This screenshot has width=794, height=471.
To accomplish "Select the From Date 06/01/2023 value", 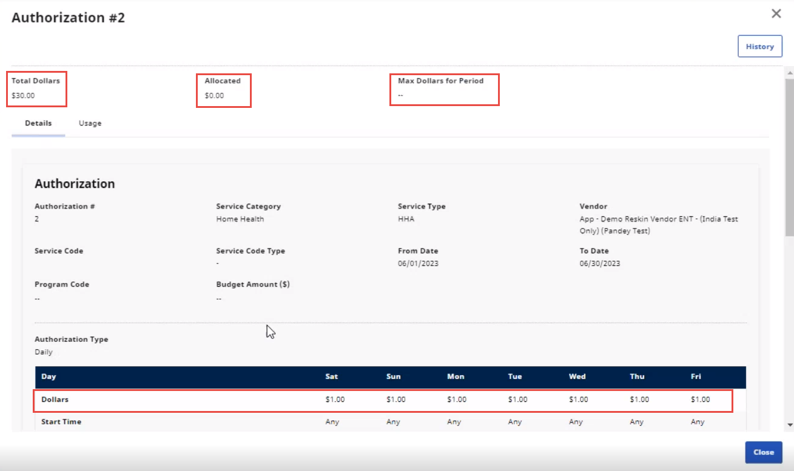I will pyautogui.click(x=418, y=264).
